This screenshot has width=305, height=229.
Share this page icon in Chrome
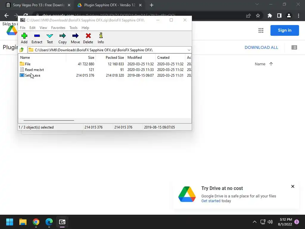(248, 16)
